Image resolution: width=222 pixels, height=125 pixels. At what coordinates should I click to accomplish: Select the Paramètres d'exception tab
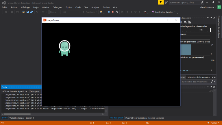(136, 118)
